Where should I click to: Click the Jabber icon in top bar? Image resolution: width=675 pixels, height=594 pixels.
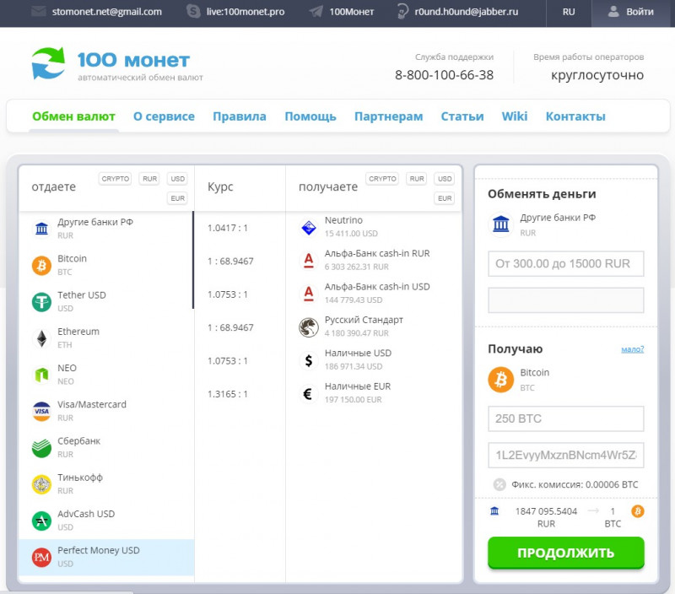402,11
